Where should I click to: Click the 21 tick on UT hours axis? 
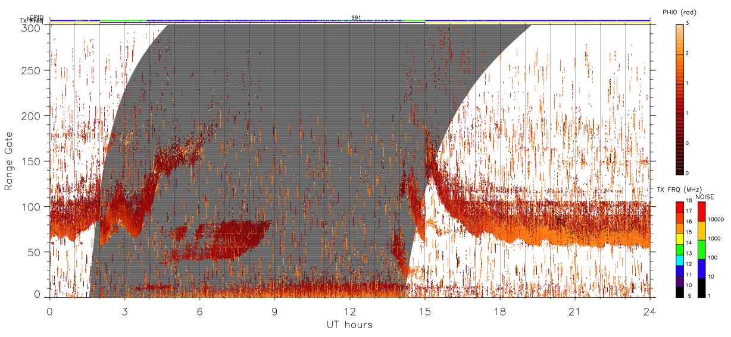point(575,311)
